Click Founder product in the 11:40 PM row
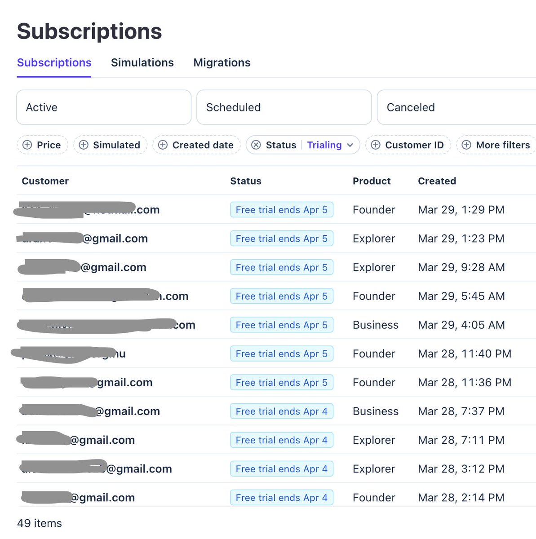Image resolution: width=536 pixels, height=539 pixels. click(374, 353)
